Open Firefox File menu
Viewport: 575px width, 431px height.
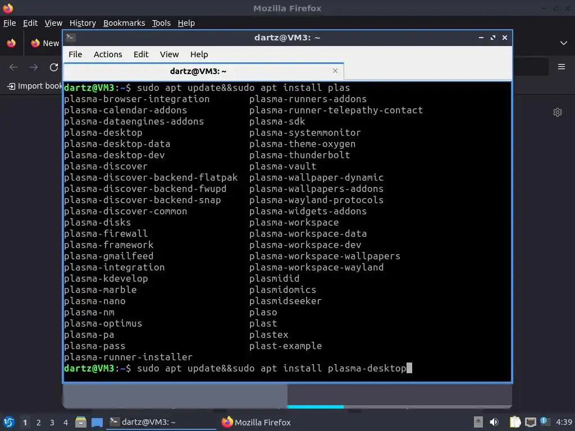(10, 23)
